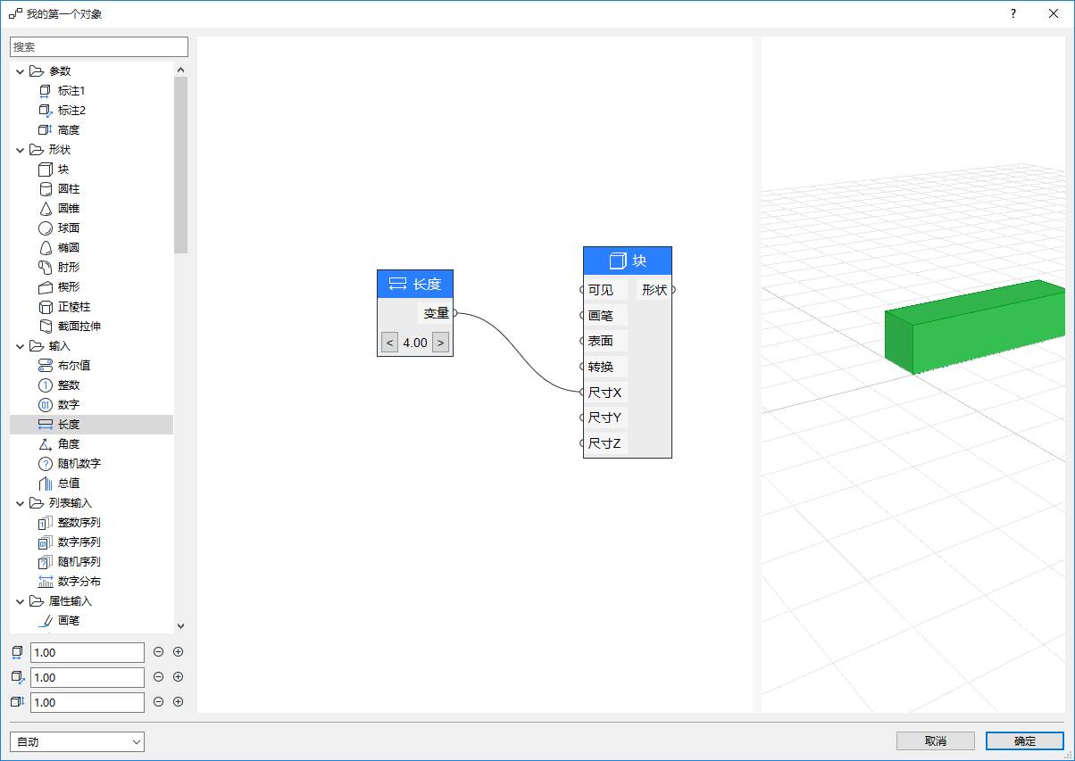Select the 高度 parameter icon
1075x761 pixels.
coord(46,130)
